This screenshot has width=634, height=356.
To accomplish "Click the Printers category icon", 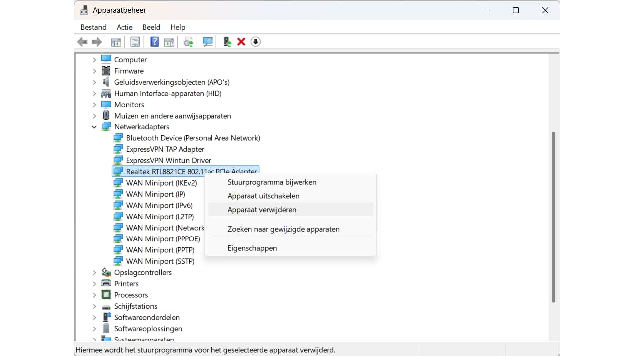I will tap(106, 284).
